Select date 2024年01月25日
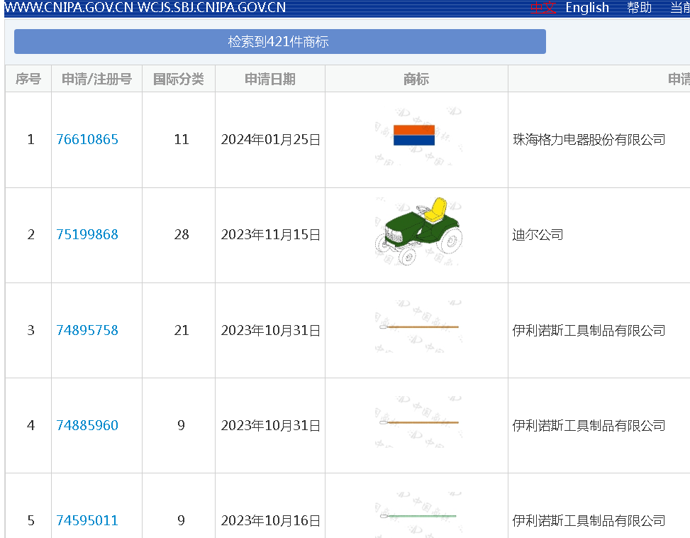The width and height of the screenshot is (690, 538). pos(271,140)
